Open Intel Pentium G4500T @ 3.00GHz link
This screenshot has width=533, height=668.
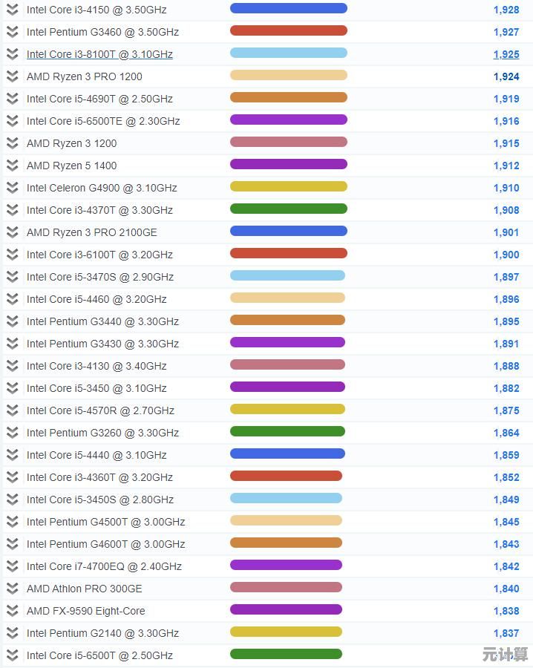click(105, 522)
